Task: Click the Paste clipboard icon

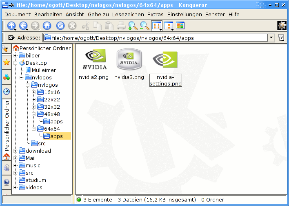Action: (109, 26)
